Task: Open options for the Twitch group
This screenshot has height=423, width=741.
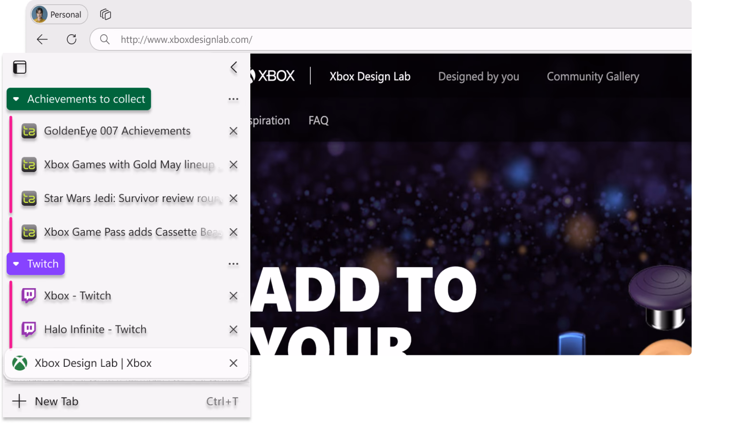Action: click(233, 264)
